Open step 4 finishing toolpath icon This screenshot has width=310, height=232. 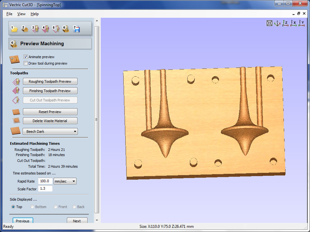46,29
